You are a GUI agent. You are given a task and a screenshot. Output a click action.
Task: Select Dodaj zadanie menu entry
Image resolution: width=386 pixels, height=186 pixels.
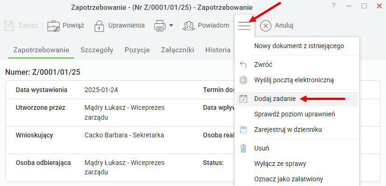coord(297,99)
